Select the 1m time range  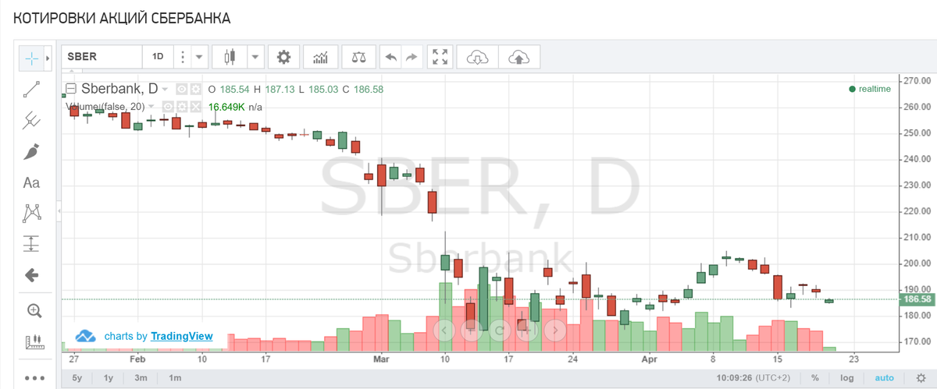click(x=175, y=377)
